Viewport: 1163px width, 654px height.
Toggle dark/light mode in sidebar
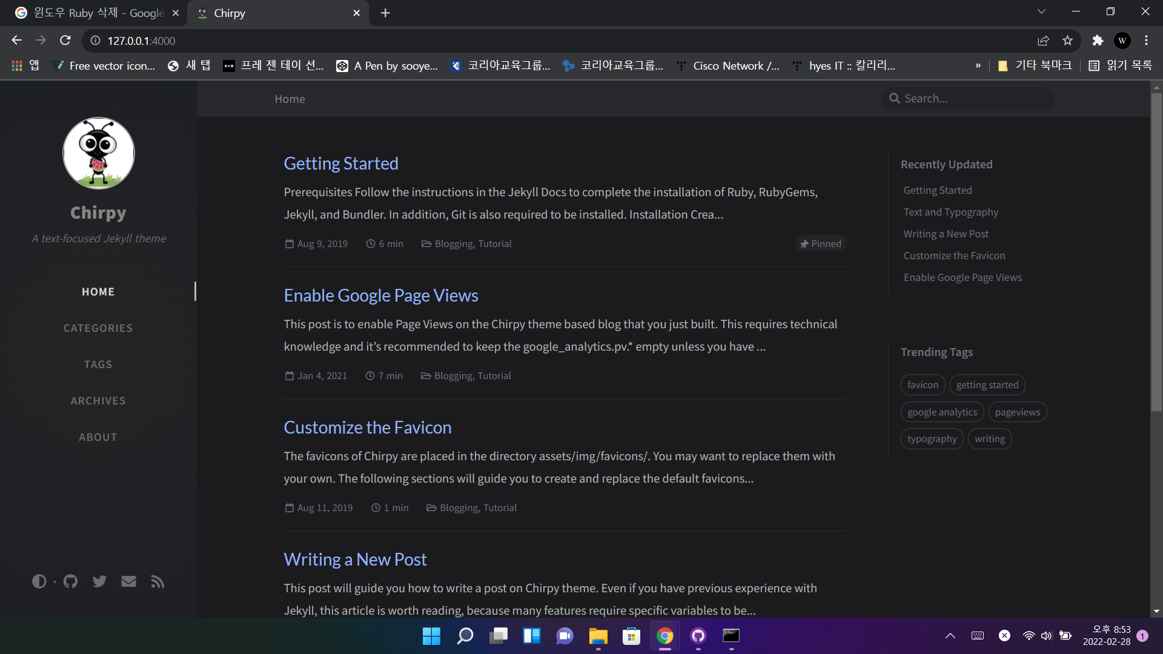pos(39,581)
